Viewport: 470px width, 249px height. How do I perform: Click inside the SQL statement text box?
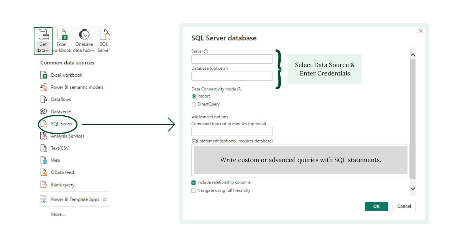301,161
